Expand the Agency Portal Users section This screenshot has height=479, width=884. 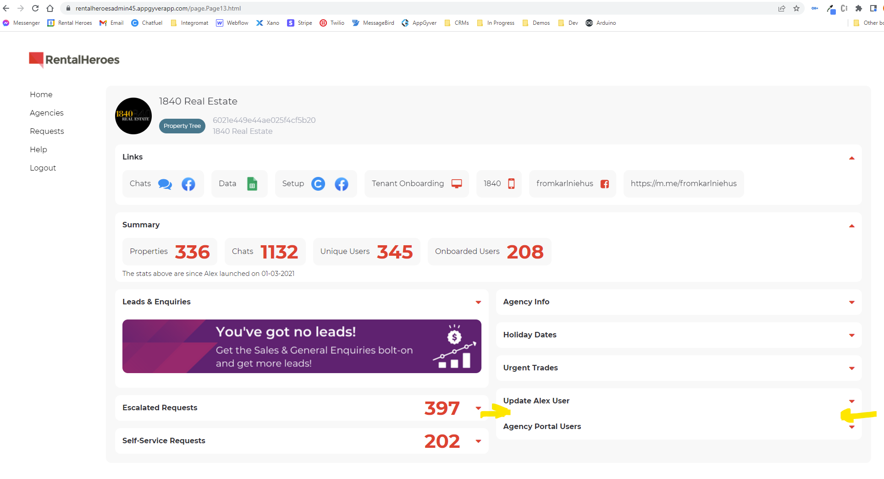pyautogui.click(x=852, y=427)
